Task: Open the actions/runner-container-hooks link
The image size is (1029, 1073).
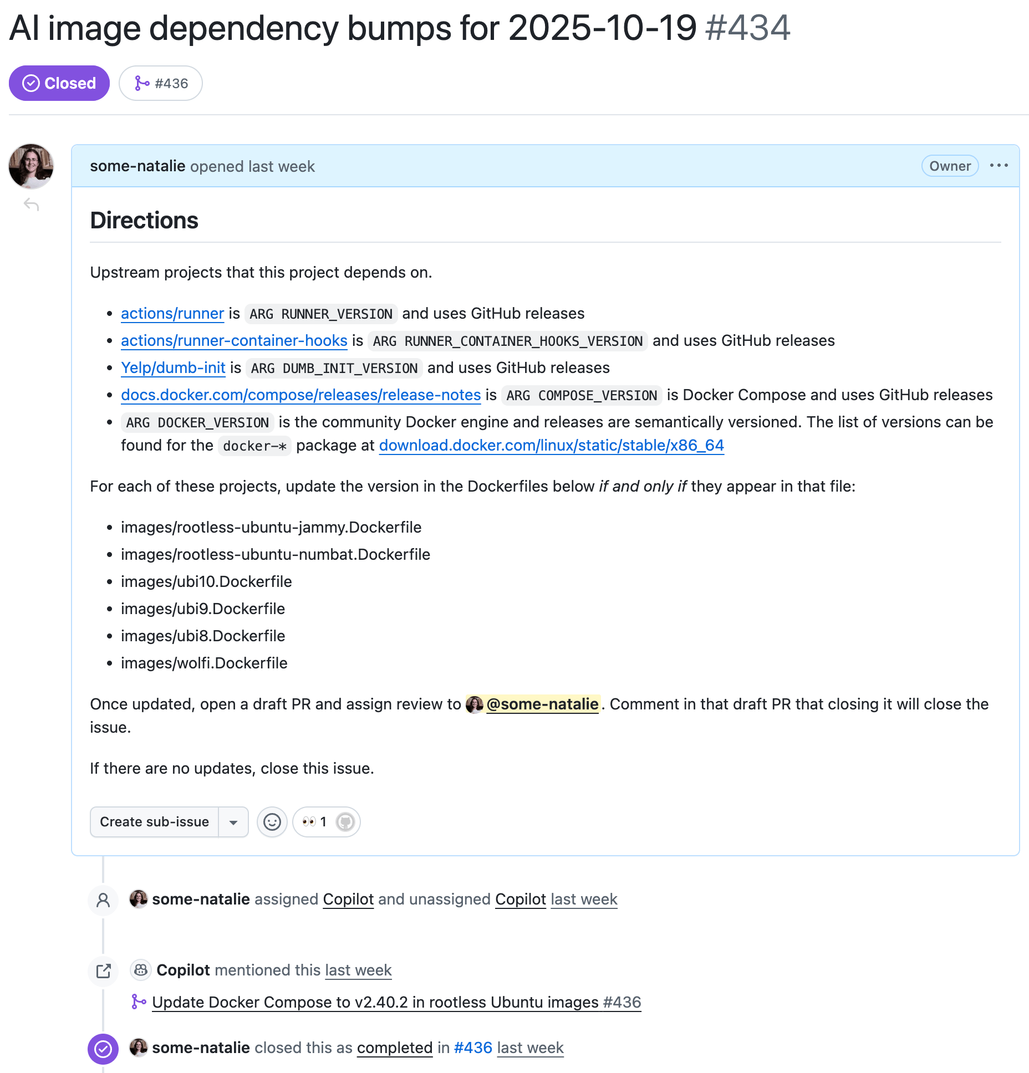Action: pyautogui.click(x=234, y=341)
